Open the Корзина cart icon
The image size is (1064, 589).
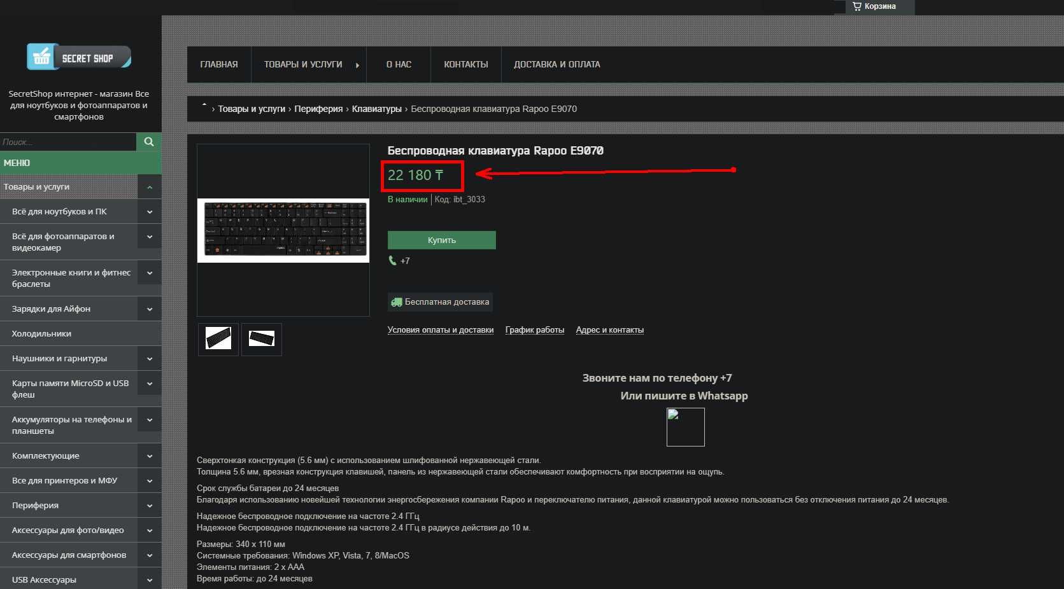pyautogui.click(x=857, y=6)
